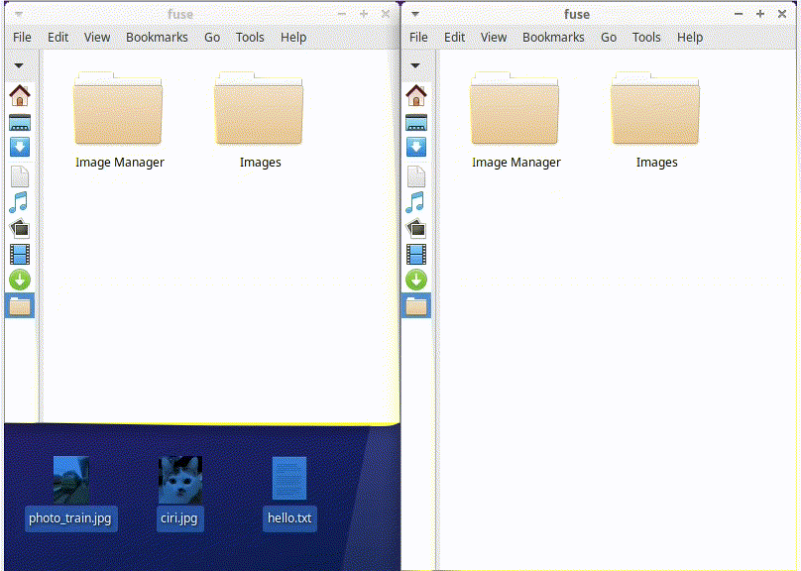Open the filesystem folder icon at sidebar bottom
Image resolution: width=801 pixels, height=571 pixels.
tap(20, 305)
